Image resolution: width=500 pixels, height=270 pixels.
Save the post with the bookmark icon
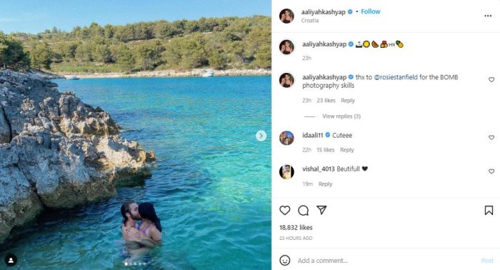pyautogui.click(x=489, y=211)
